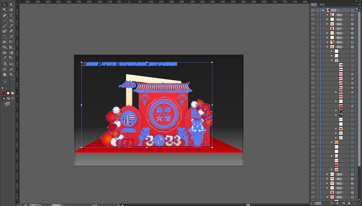
Task: Select the Line Segment tool
Action: (4, 21)
